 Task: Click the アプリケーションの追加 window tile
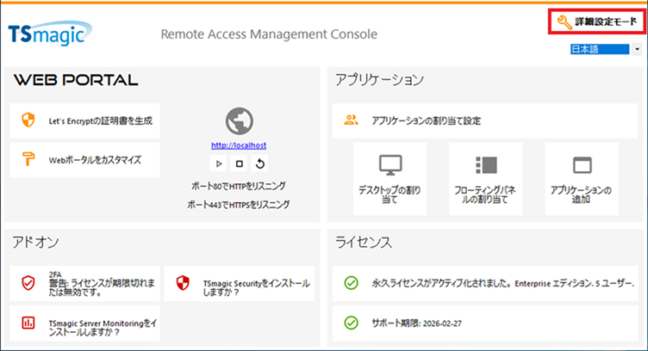(582, 179)
